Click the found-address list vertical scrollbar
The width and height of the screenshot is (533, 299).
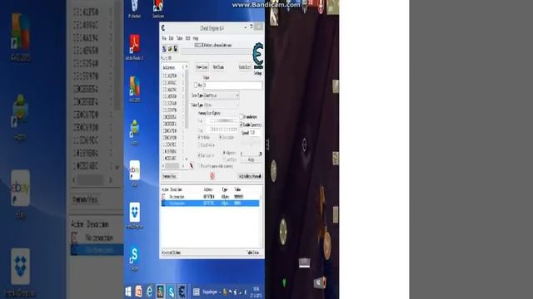click(x=187, y=113)
